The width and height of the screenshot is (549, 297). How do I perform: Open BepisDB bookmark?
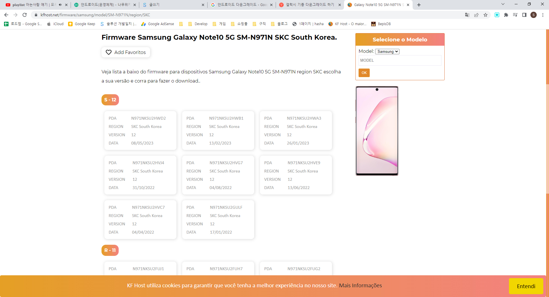pyautogui.click(x=381, y=24)
